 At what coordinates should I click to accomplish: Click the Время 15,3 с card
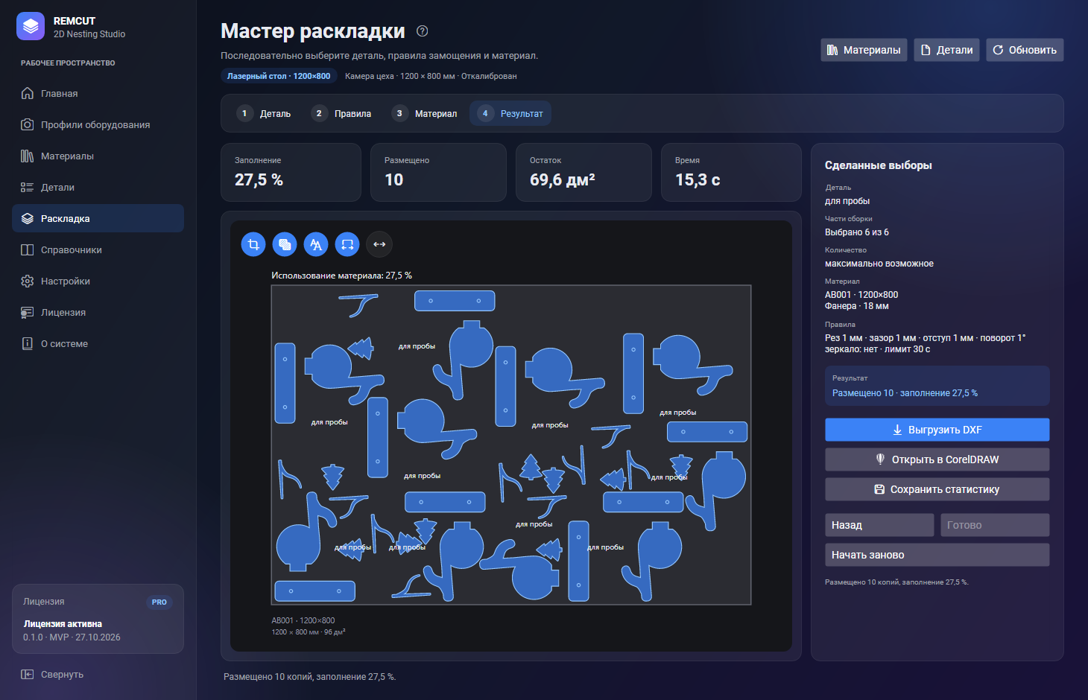tap(731, 172)
